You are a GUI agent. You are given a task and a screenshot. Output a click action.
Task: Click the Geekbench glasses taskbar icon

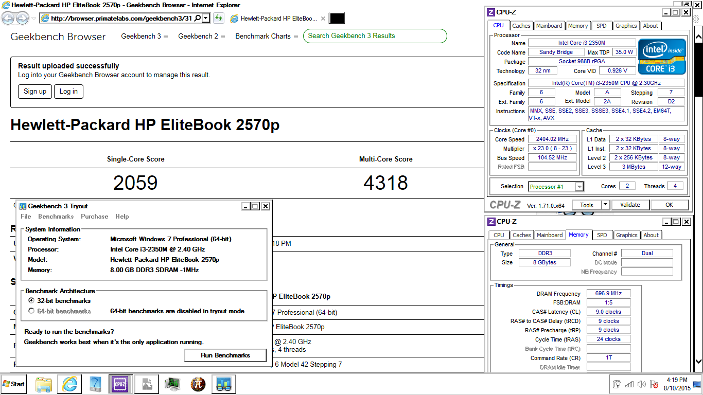224,384
